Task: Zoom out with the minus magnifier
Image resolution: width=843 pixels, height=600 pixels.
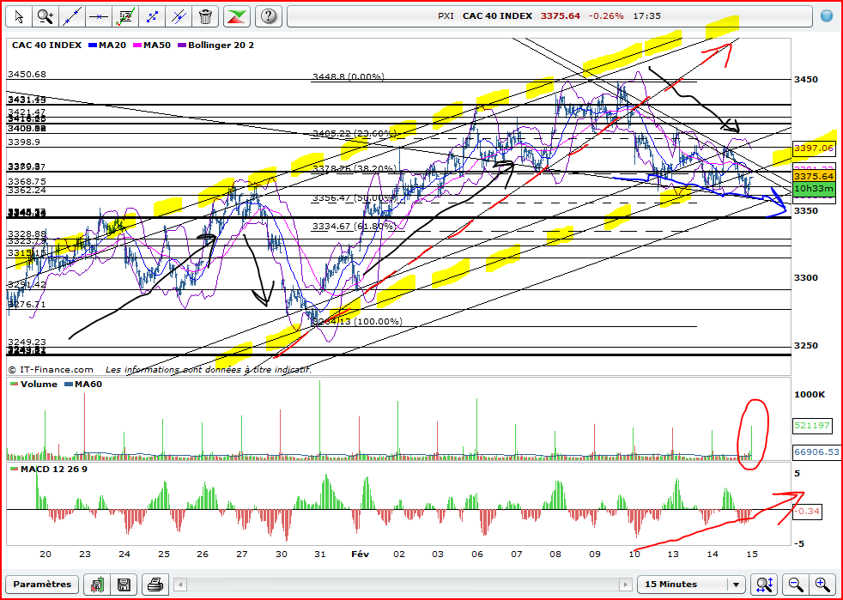Action: [x=796, y=585]
